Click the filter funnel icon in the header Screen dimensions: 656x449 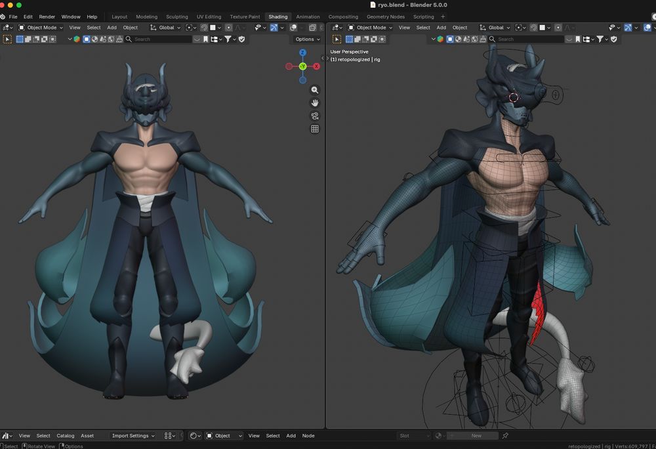click(228, 39)
